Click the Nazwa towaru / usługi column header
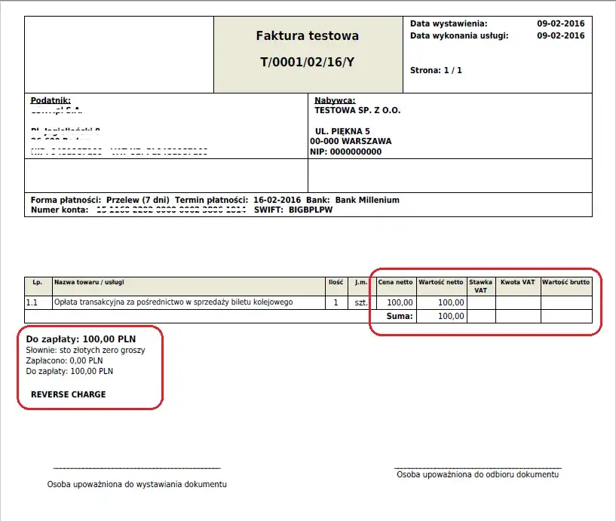The width and height of the screenshot is (616, 521). coord(89,282)
